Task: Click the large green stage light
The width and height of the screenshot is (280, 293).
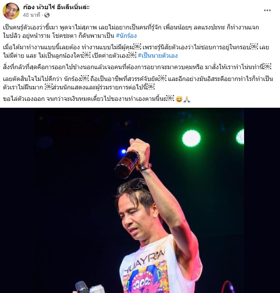Action: pyautogui.click(x=191, y=138)
